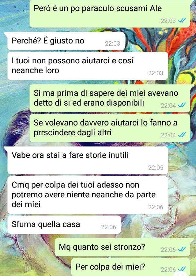Tap the 22:05 timestamp on 'storie inutili' message
This screenshot has height=276, width=196.
click(x=156, y=168)
